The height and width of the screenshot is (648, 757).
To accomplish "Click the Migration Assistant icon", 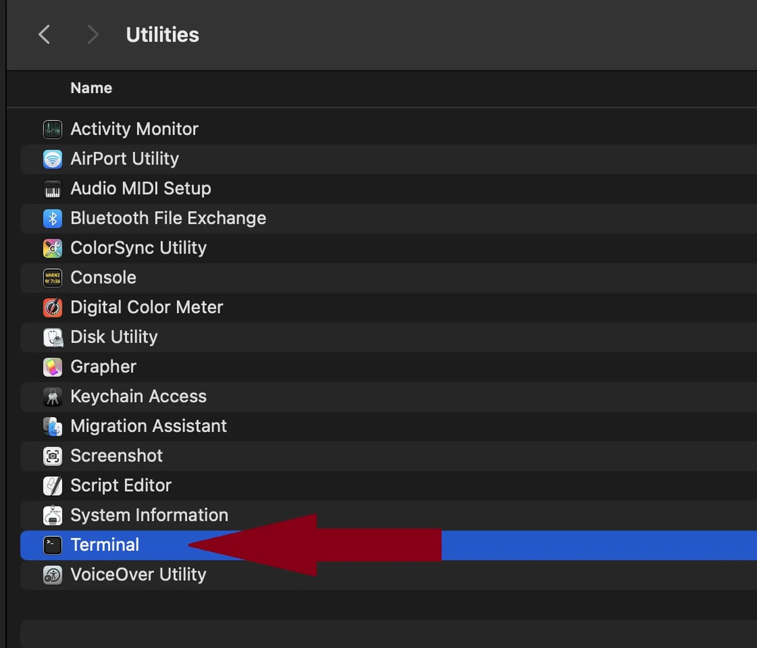I will point(52,426).
